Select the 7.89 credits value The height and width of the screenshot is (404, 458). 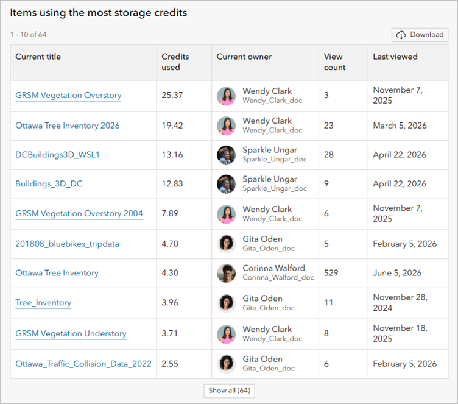click(x=170, y=214)
